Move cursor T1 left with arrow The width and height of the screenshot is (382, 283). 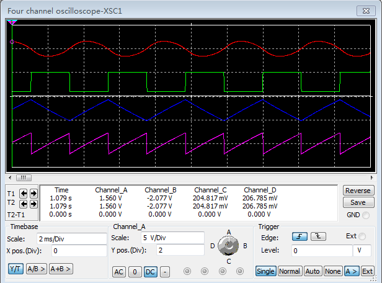point(24,194)
